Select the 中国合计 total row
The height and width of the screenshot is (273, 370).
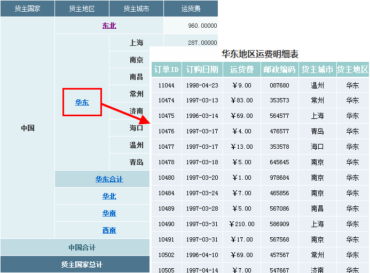pyautogui.click(x=82, y=247)
